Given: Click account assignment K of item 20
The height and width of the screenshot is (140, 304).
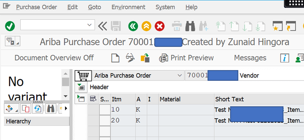Looking at the screenshot, I should 141,121.
